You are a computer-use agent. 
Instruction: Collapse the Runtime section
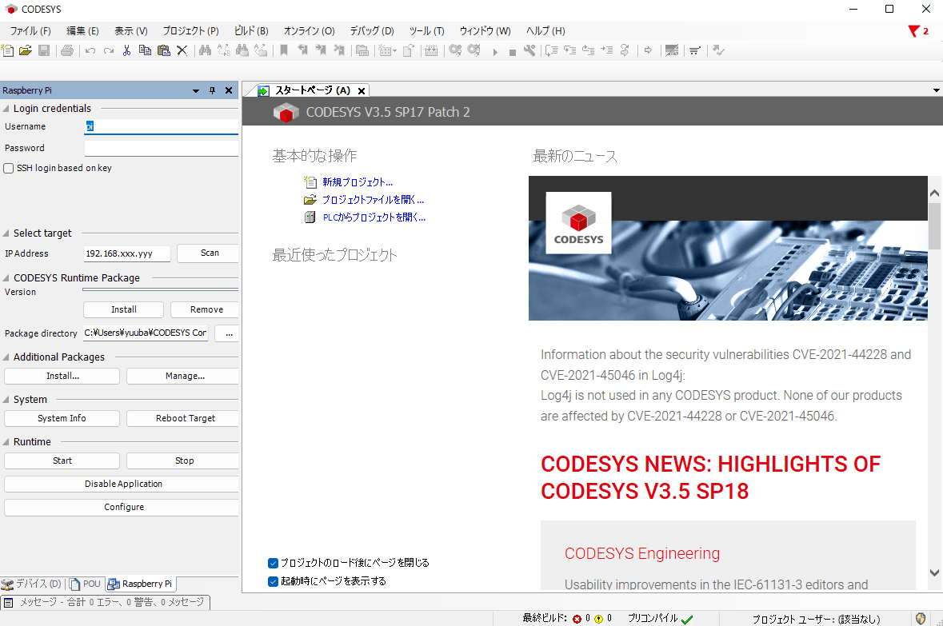coord(6,442)
